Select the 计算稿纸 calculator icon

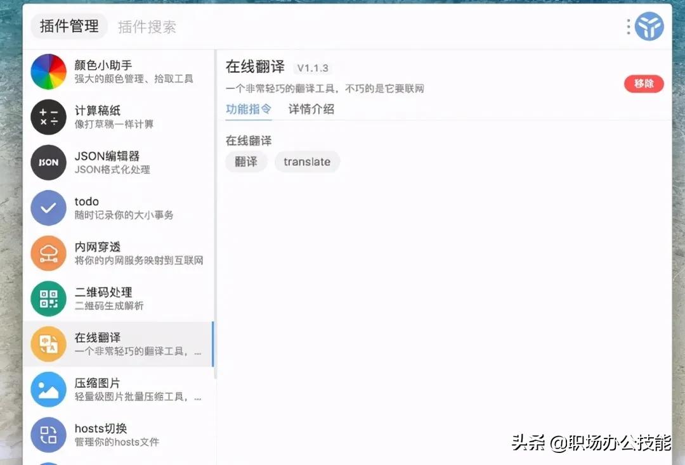(x=48, y=117)
